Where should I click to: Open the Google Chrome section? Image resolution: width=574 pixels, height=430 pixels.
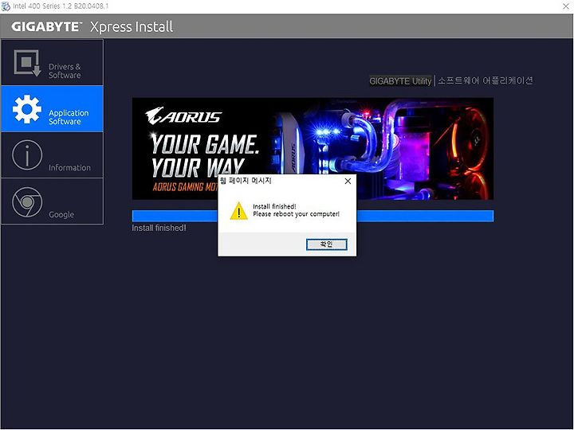coord(53,201)
